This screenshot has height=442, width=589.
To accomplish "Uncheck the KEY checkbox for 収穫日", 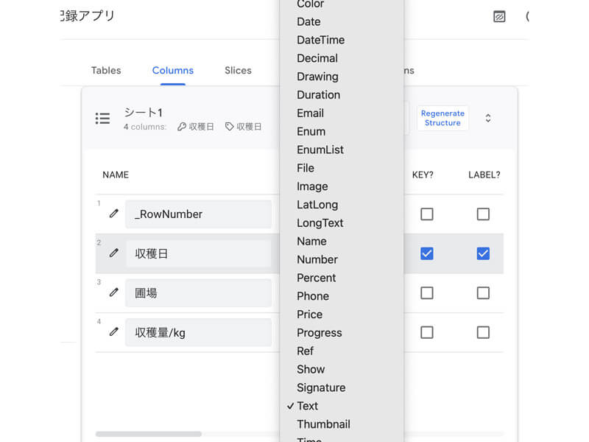I will (426, 253).
